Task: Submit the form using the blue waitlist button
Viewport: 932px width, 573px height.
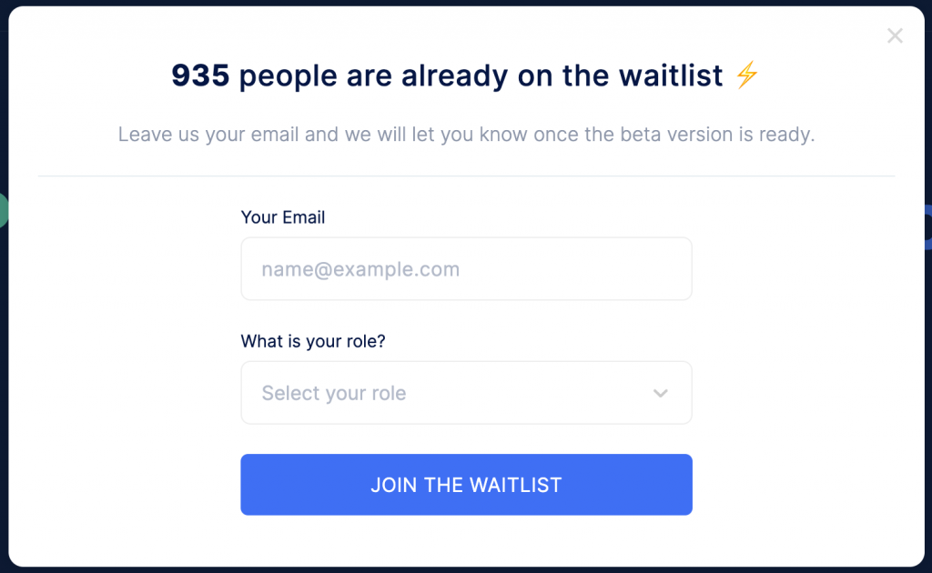Action: click(466, 485)
